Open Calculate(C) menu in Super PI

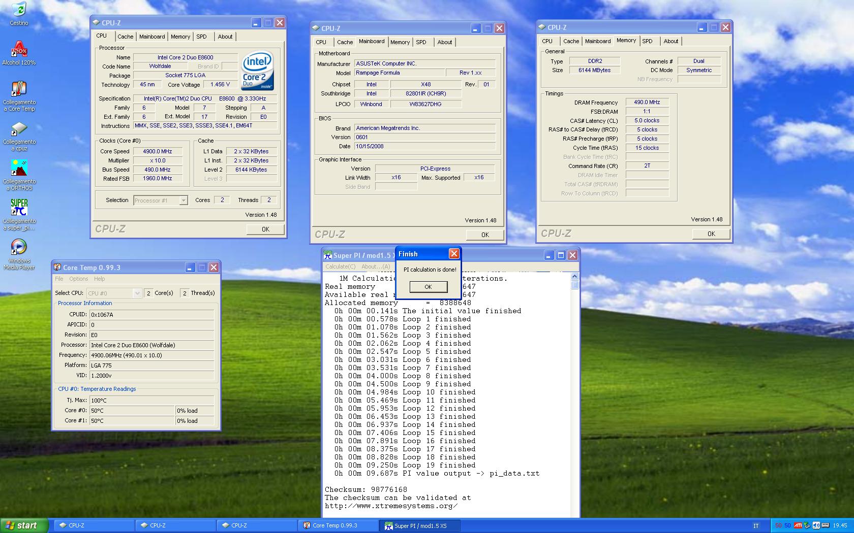pyautogui.click(x=341, y=266)
